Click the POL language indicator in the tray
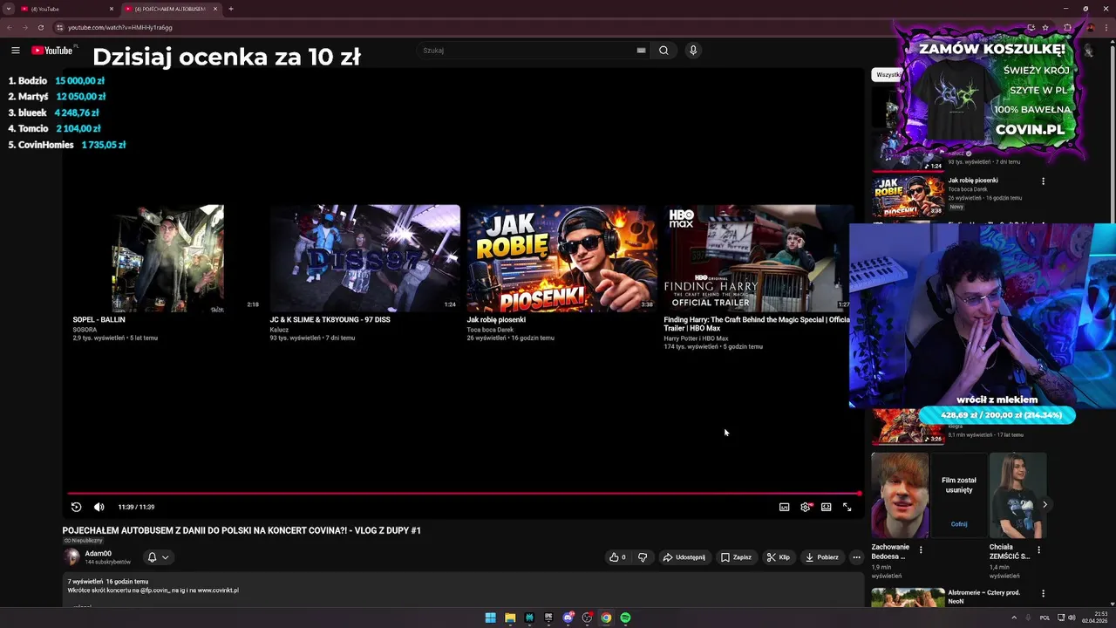1116x628 pixels. (x=1045, y=618)
